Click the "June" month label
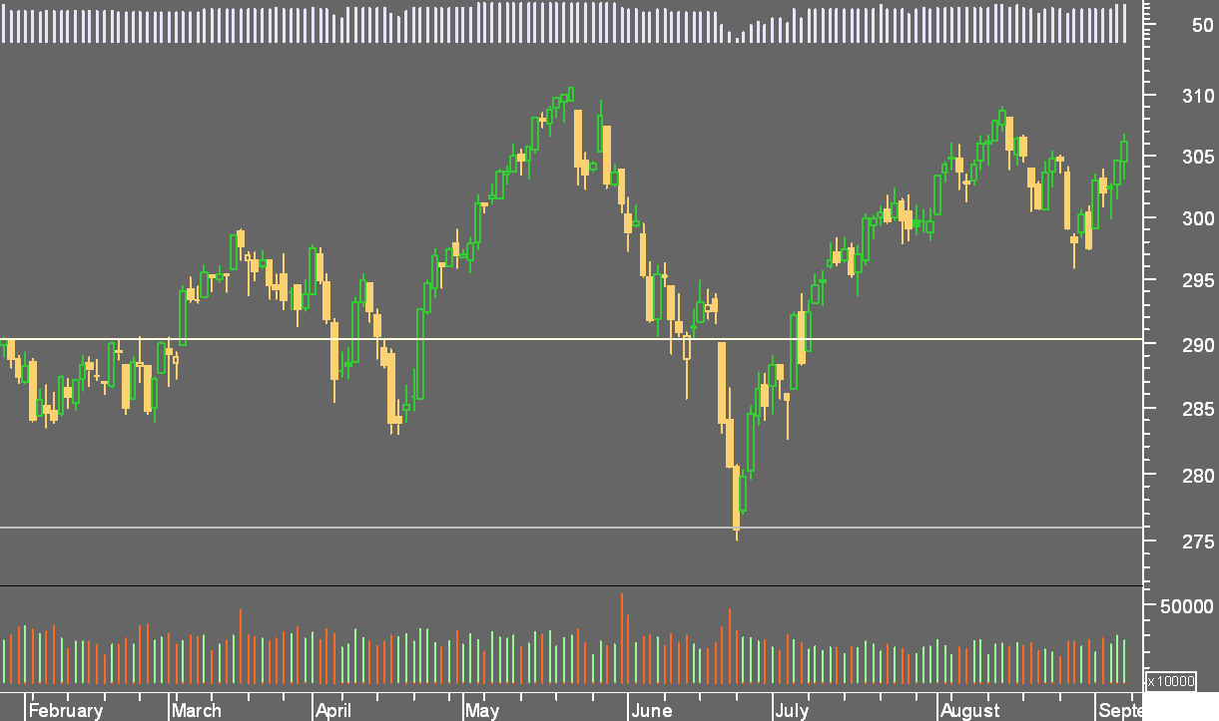This screenshot has width=1219, height=721. 651,711
